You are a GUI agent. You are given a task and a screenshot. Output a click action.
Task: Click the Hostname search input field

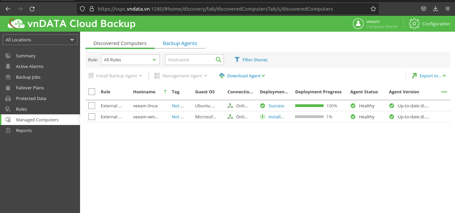click(x=189, y=60)
